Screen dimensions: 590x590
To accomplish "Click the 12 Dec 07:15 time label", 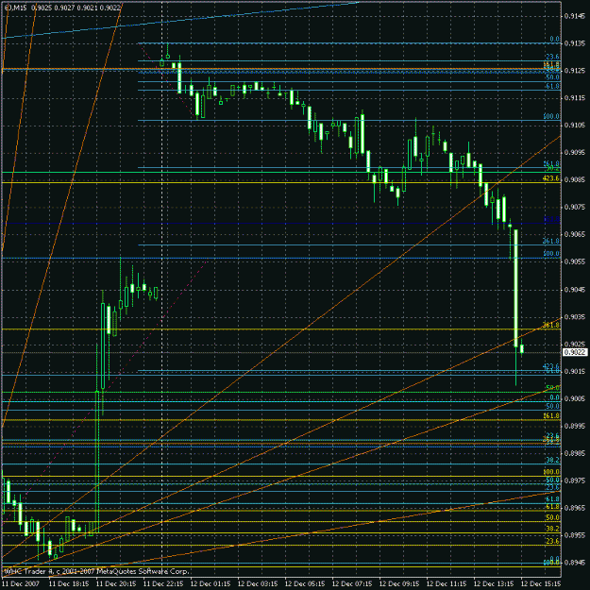I will [x=352, y=583].
